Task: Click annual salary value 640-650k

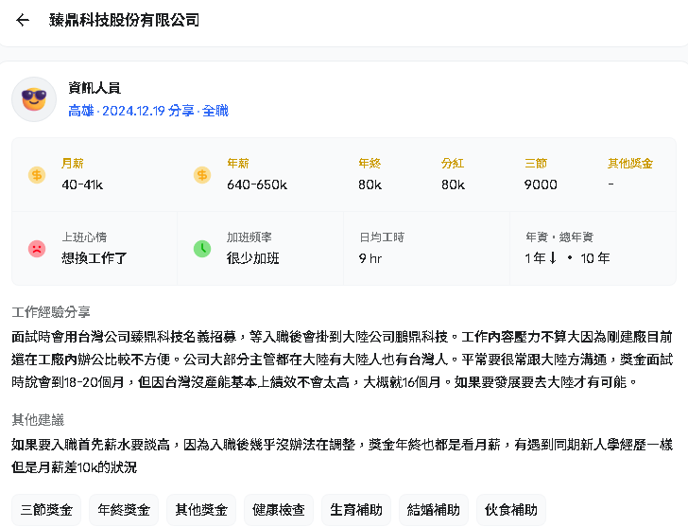Action: click(257, 184)
